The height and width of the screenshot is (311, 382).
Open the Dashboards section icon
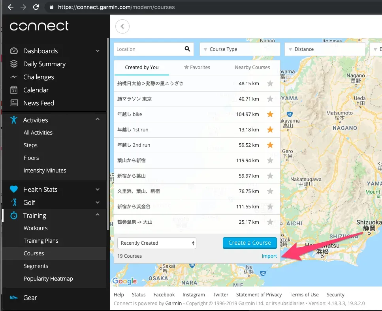[13, 51]
